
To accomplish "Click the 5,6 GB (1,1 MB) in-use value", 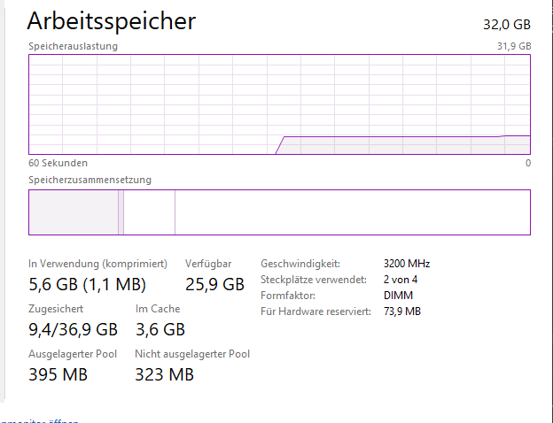I will pyautogui.click(x=87, y=284).
